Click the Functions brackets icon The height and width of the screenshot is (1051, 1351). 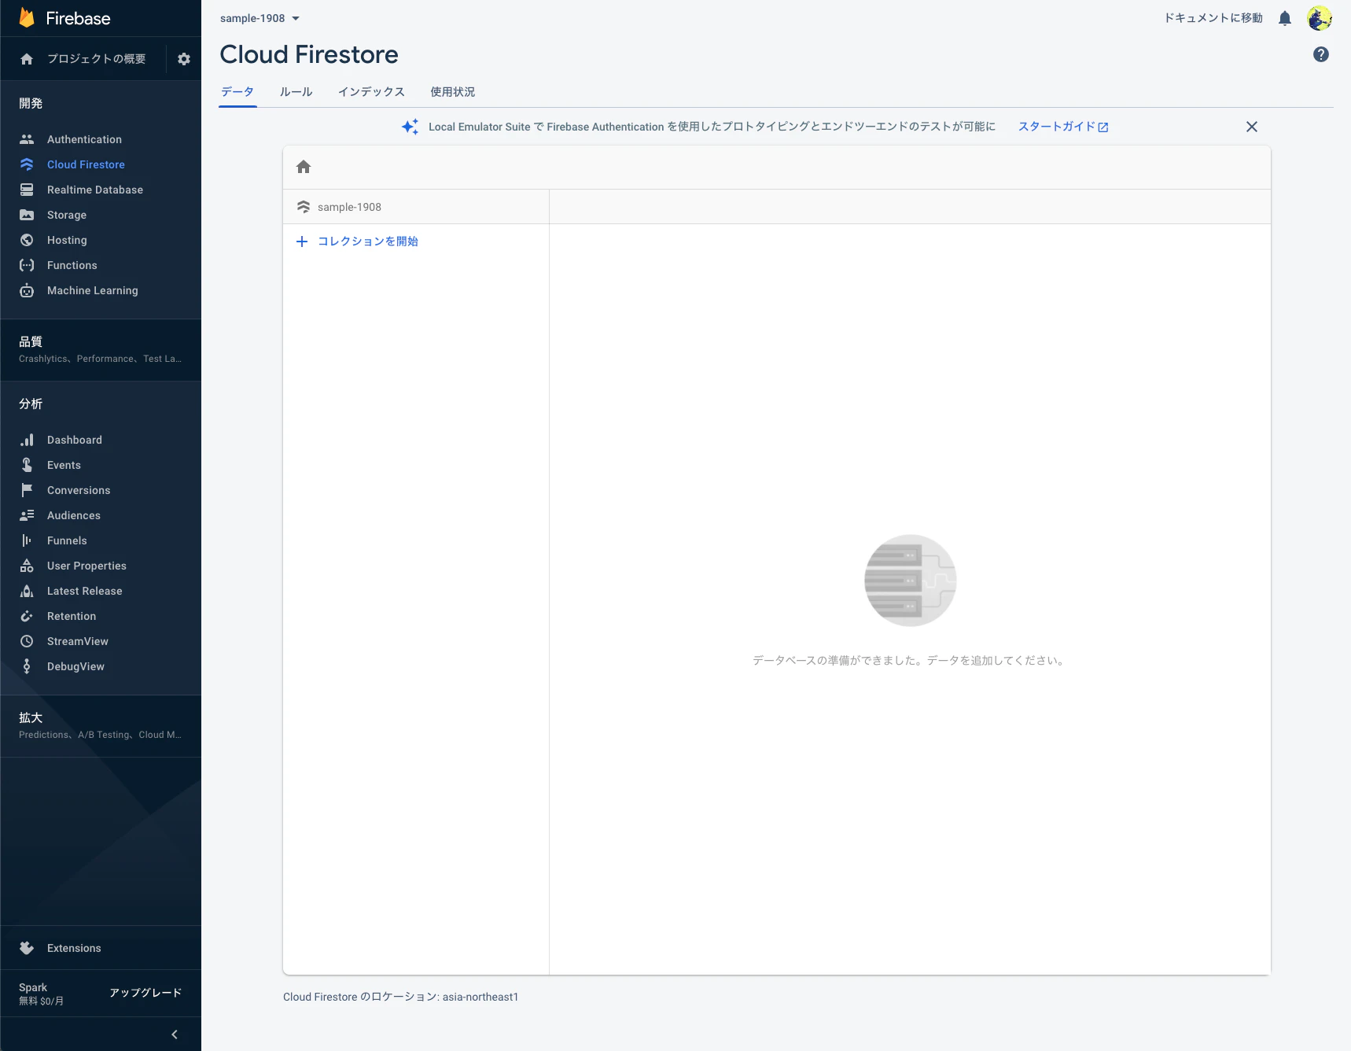pos(27,265)
